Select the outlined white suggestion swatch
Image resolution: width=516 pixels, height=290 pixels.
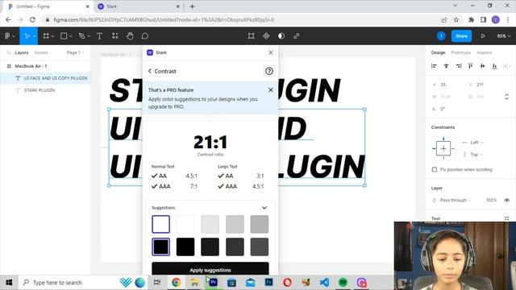tap(161, 224)
